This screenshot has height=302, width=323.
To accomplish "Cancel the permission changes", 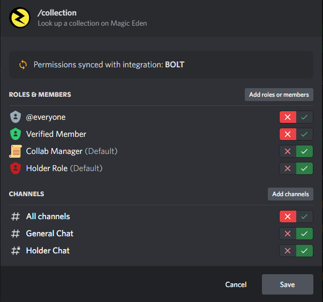I will coord(236,284).
